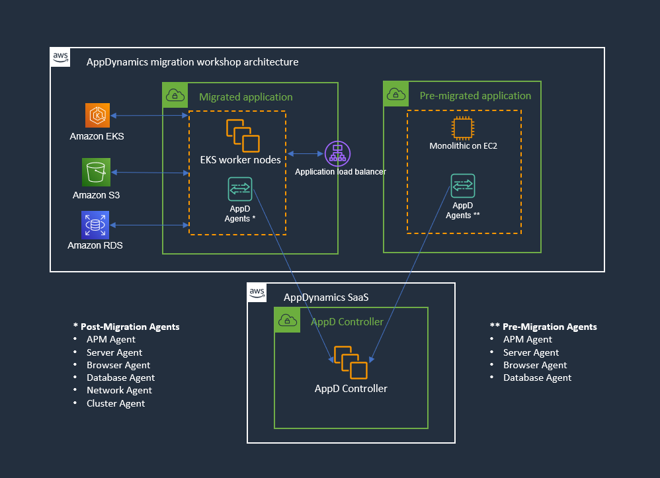Click the cloud lock icon for Pre-migrated application

point(395,93)
